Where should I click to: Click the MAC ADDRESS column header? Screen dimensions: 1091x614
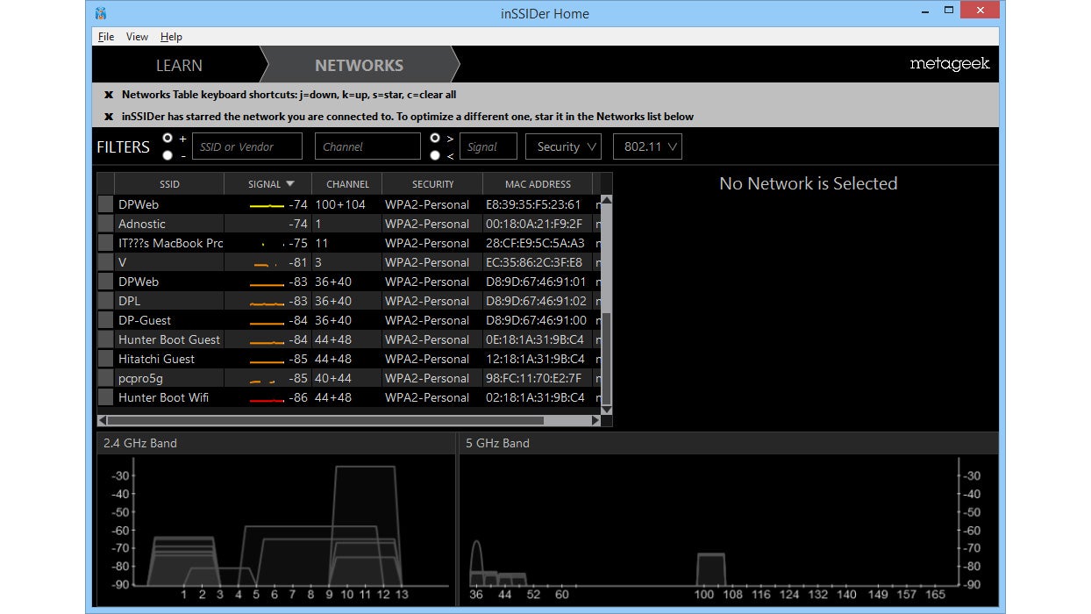pyautogui.click(x=538, y=184)
